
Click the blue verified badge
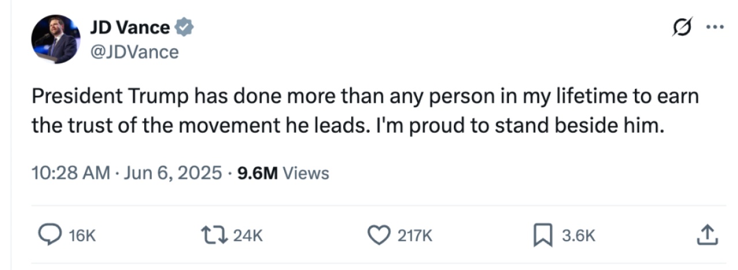pos(184,27)
